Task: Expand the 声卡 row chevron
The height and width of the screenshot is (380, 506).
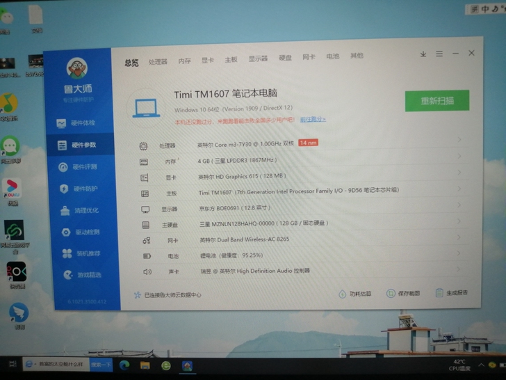Action: [459, 269]
